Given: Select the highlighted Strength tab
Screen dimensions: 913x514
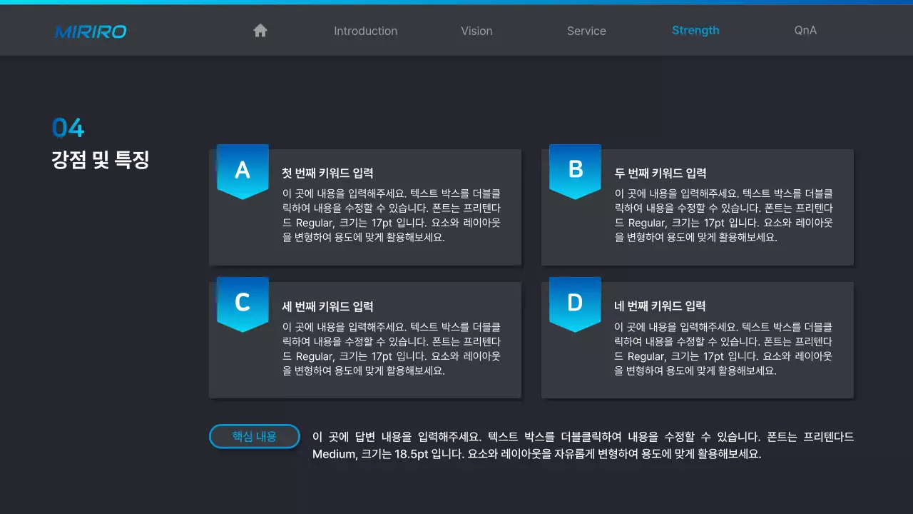Looking at the screenshot, I should 695,30.
